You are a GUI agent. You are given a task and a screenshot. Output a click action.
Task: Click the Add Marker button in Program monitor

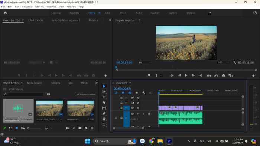pyautogui.click(x=149, y=75)
